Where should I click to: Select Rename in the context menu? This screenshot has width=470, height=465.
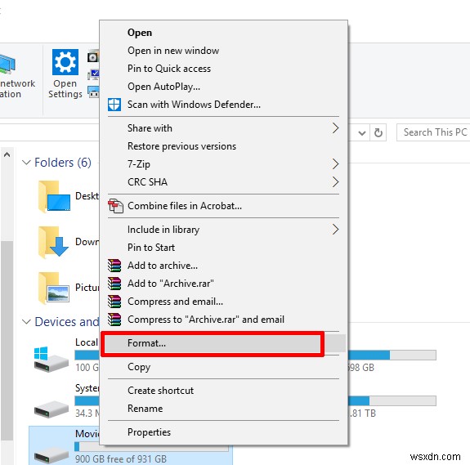(x=223, y=409)
